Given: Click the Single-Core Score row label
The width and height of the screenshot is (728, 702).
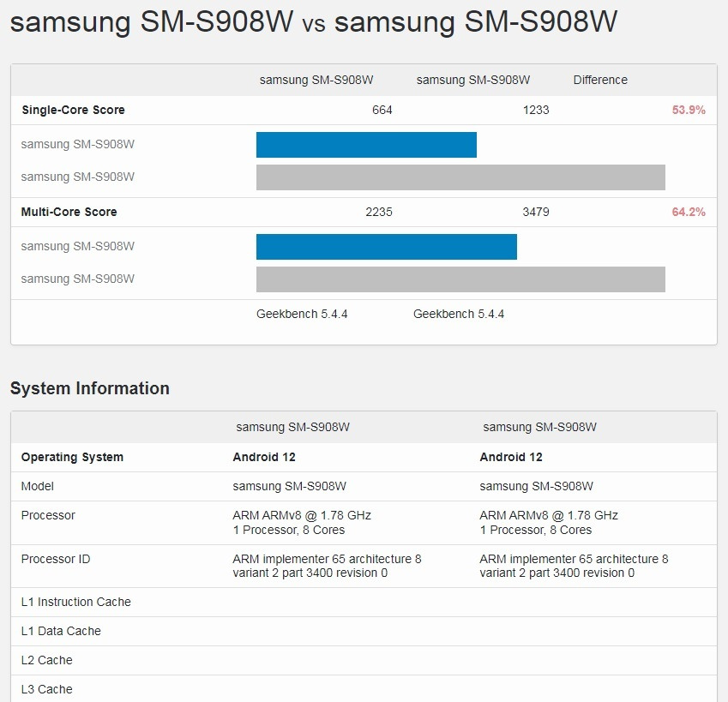Looking at the screenshot, I should tap(73, 110).
